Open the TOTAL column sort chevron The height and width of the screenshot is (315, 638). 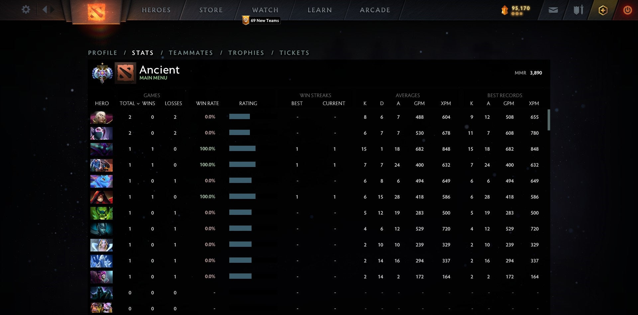coord(139,103)
